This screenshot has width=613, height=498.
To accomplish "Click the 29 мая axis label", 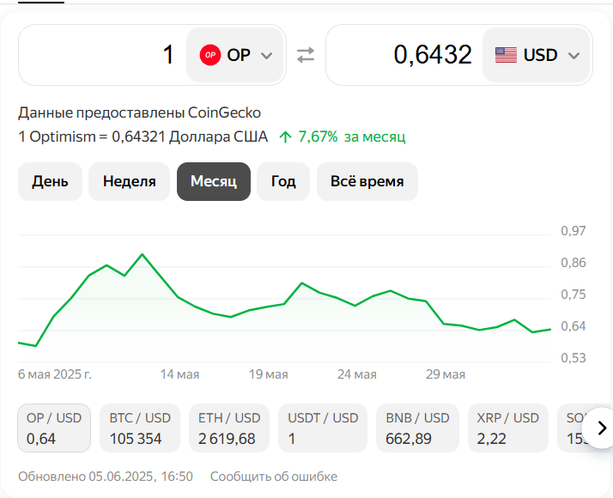I will point(446,374).
